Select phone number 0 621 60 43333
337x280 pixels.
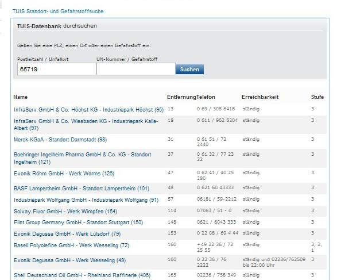point(215,187)
